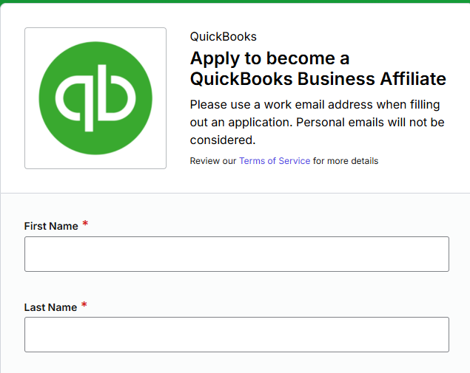Click the 'Personal emails will not be' text

[x=370, y=123]
